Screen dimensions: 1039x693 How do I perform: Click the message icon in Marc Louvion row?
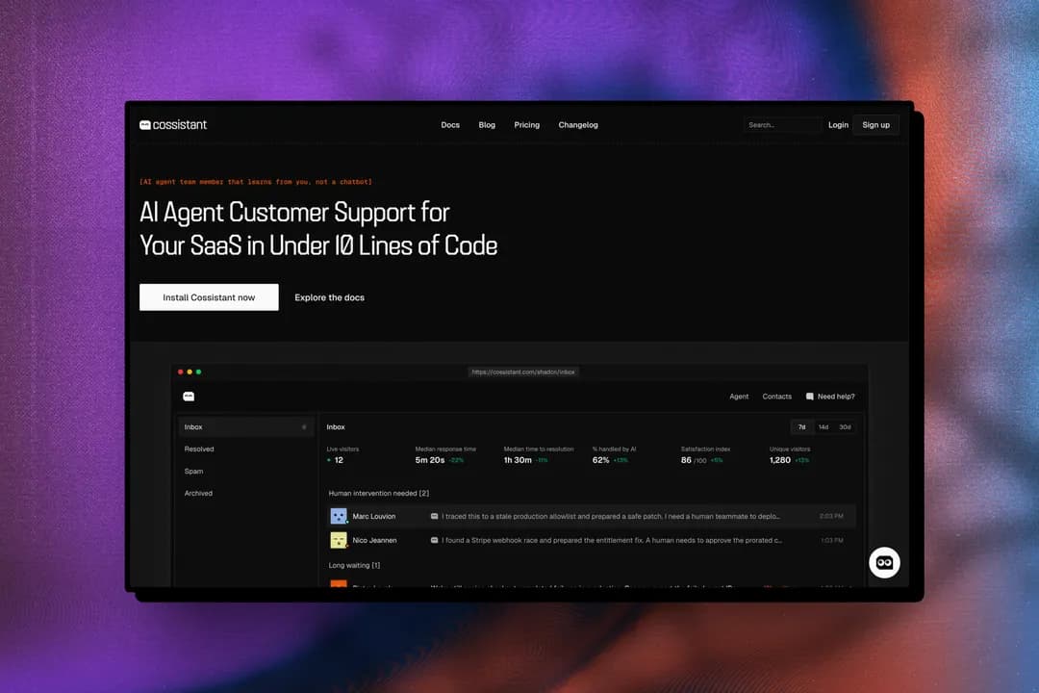click(434, 516)
